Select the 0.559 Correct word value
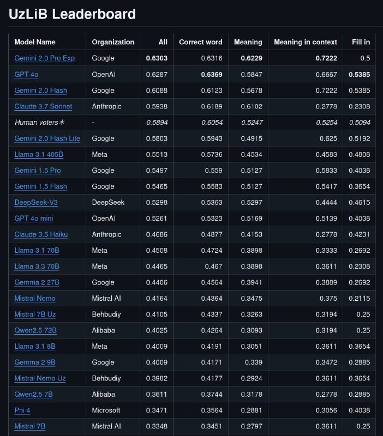This screenshot has width=383, height=436. pos(213,170)
